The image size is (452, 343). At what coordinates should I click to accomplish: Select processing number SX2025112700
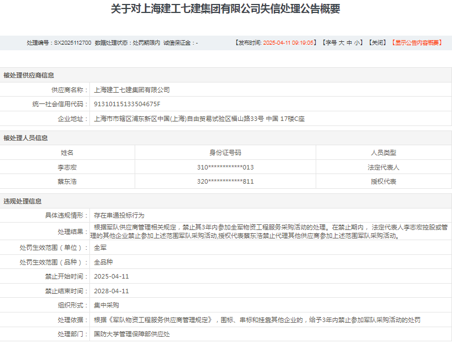72,43
